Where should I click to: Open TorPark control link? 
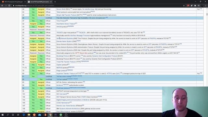click(x=62, y=79)
